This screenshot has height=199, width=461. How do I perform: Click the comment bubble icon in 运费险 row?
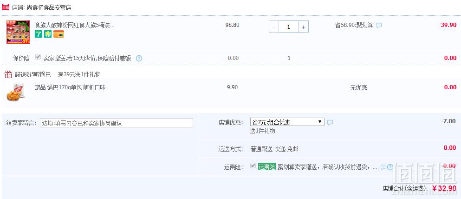coord(383,167)
